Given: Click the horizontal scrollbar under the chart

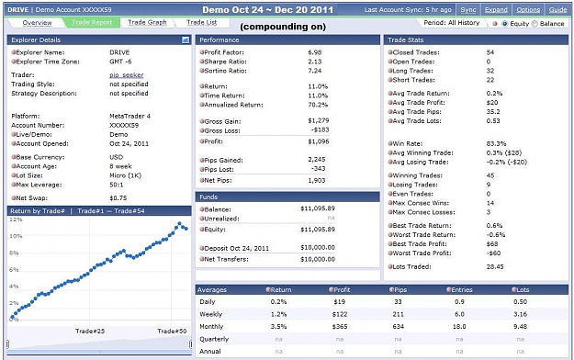Looking at the screenshot, I should pyautogui.click(x=99, y=353).
